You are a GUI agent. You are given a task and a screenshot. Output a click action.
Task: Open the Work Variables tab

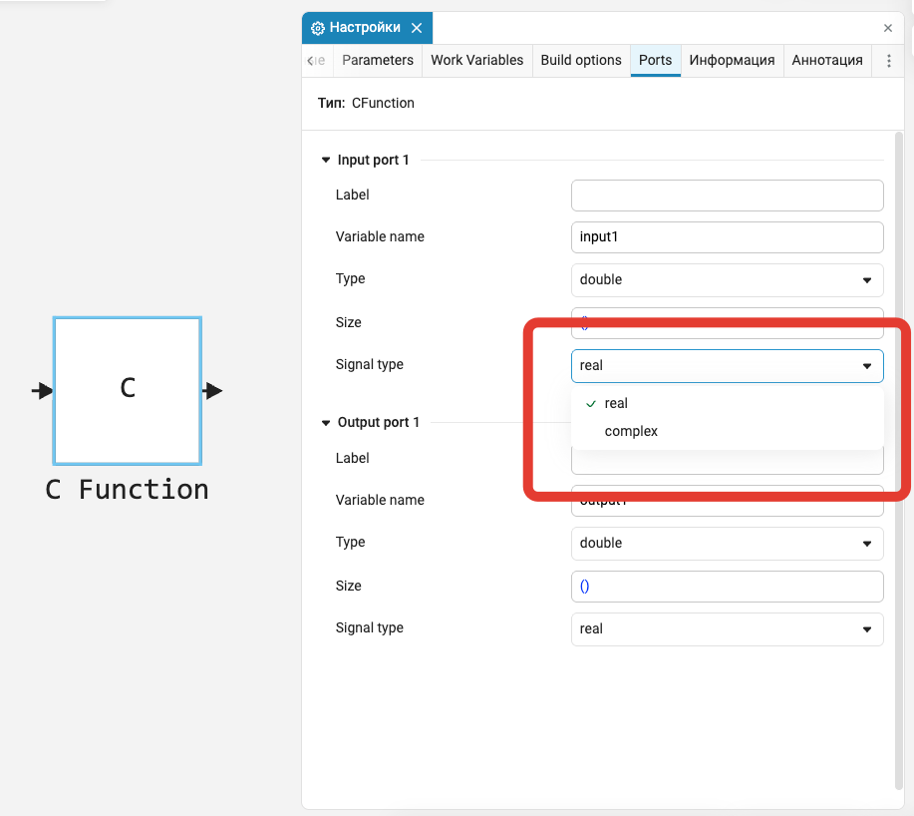point(476,61)
